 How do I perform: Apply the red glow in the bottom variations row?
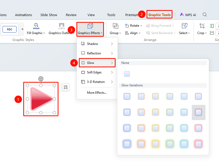[198, 144]
